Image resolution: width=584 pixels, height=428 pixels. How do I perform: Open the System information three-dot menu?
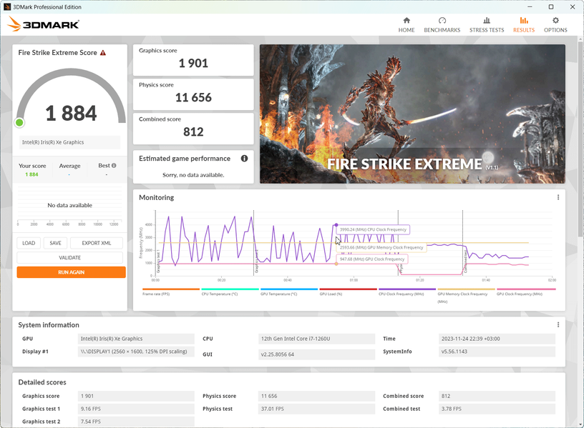558,324
